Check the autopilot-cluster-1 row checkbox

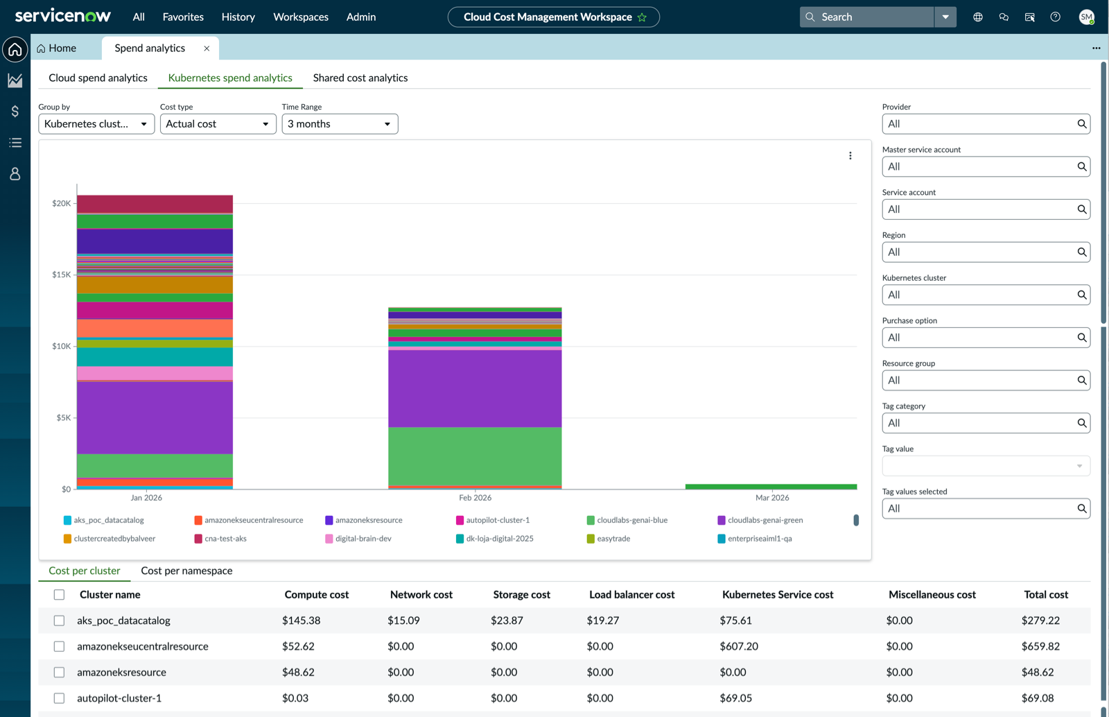click(x=59, y=698)
